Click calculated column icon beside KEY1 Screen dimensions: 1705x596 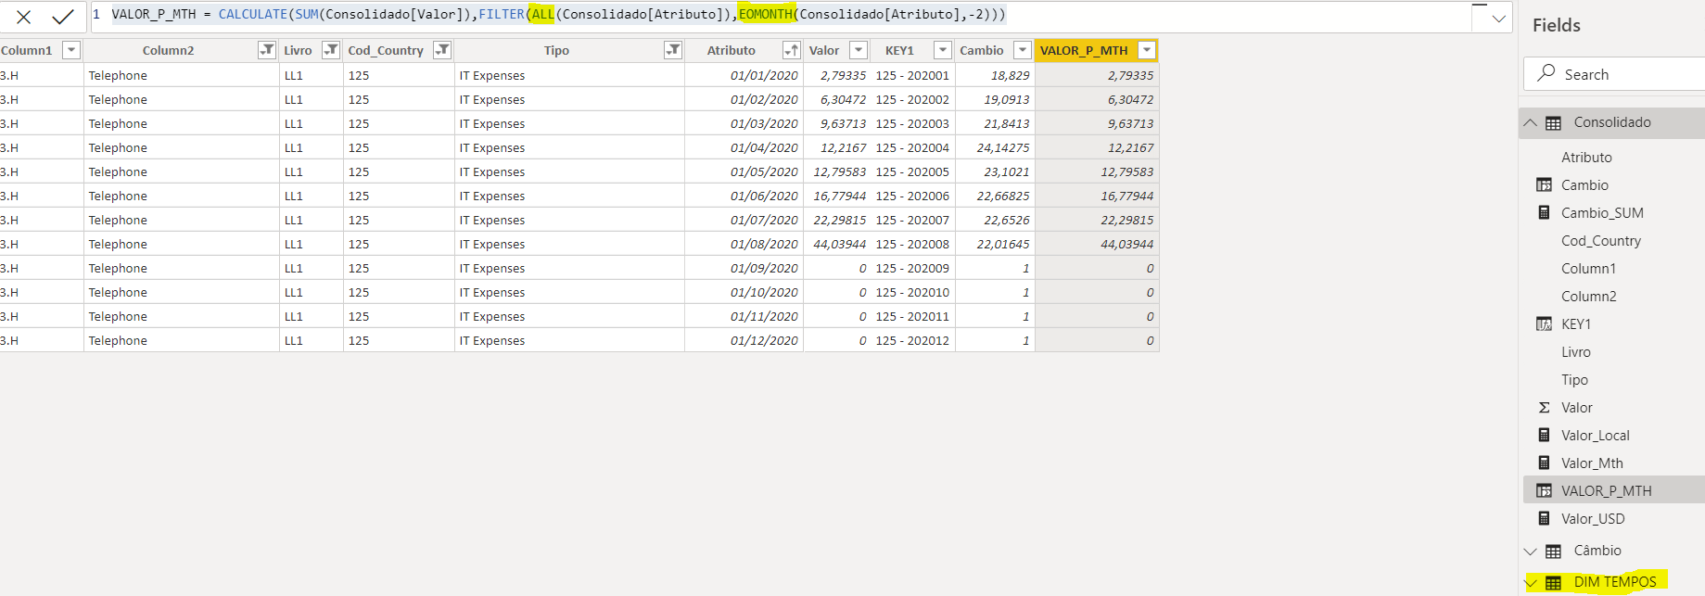coord(1544,324)
